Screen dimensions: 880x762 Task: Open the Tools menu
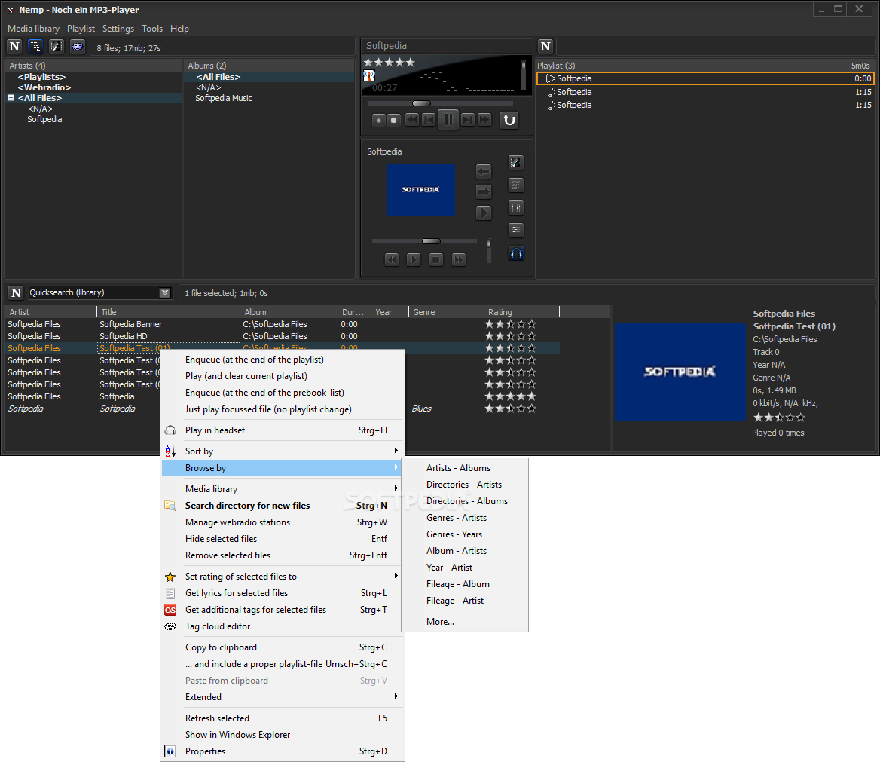[152, 29]
